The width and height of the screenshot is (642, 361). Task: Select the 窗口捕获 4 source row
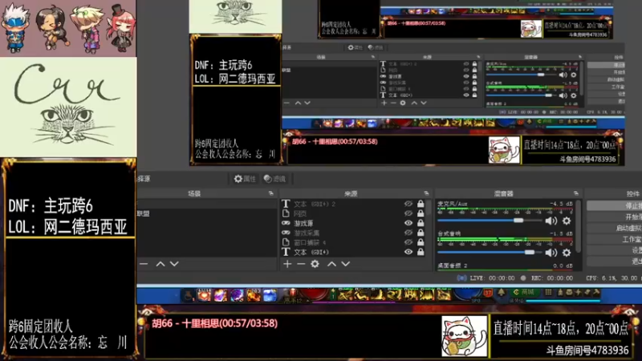coord(353,242)
